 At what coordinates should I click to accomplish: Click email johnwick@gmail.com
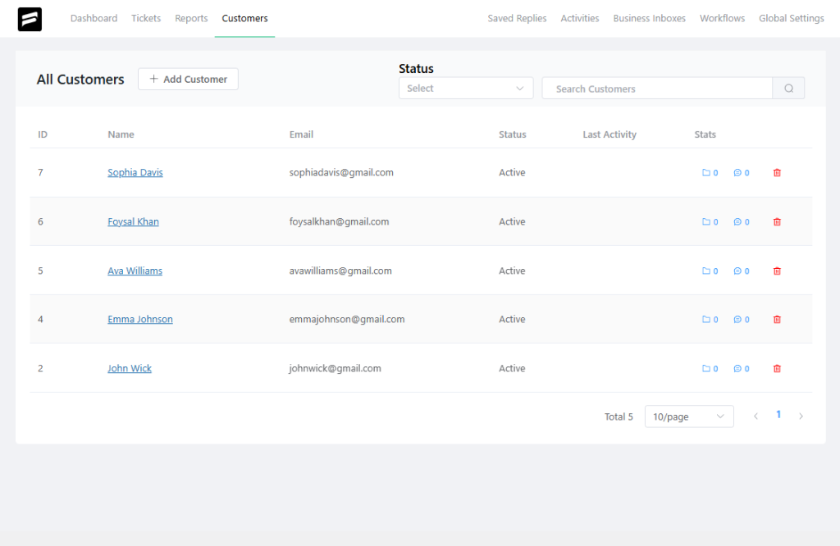coord(335,368)
